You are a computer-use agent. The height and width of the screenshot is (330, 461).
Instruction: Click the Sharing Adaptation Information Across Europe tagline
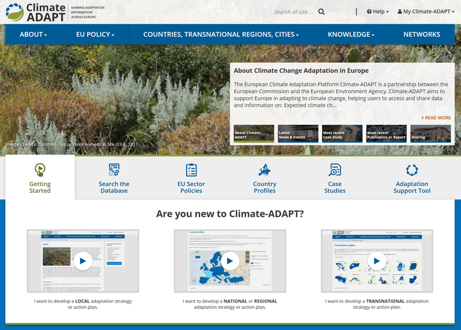(88, 12)
